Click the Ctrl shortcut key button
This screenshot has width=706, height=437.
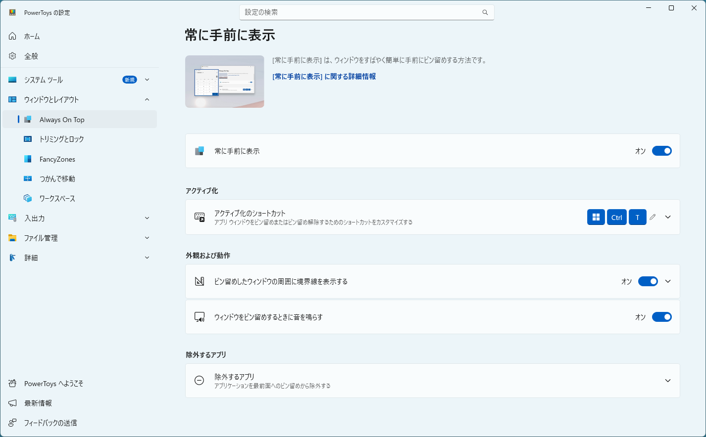[x=617, y=217]
